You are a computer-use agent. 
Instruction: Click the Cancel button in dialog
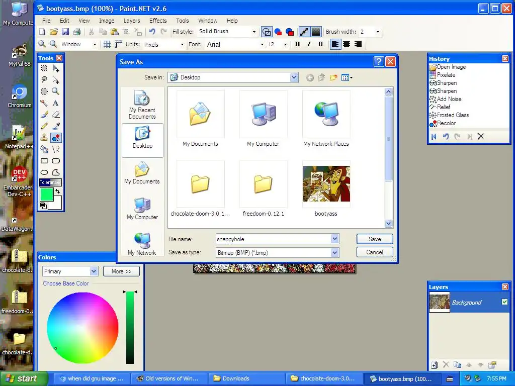[375, 252]
